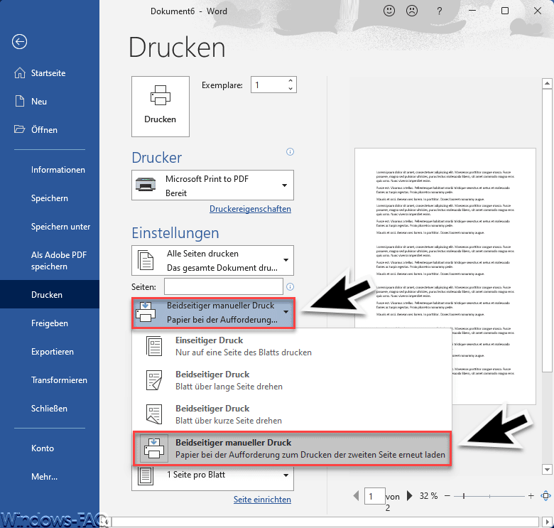
Task: Select Als Adobe PDF speichern
Action: pyautogui.click(x=59, y=261)
